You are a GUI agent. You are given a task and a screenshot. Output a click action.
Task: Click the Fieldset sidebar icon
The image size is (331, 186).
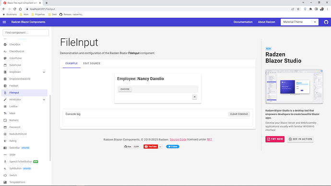(x=5, y=86)
